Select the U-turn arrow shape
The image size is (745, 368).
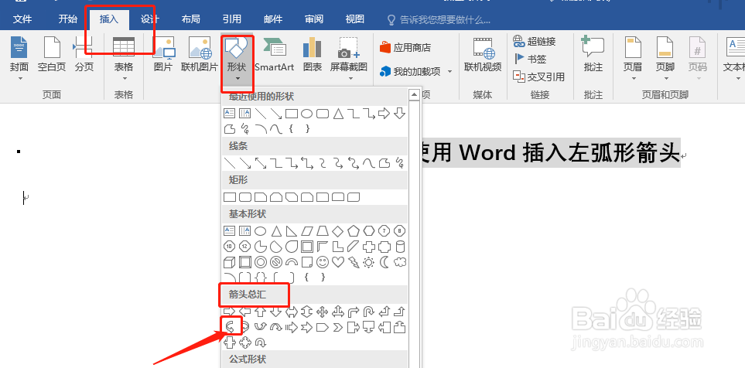[368, 312]
